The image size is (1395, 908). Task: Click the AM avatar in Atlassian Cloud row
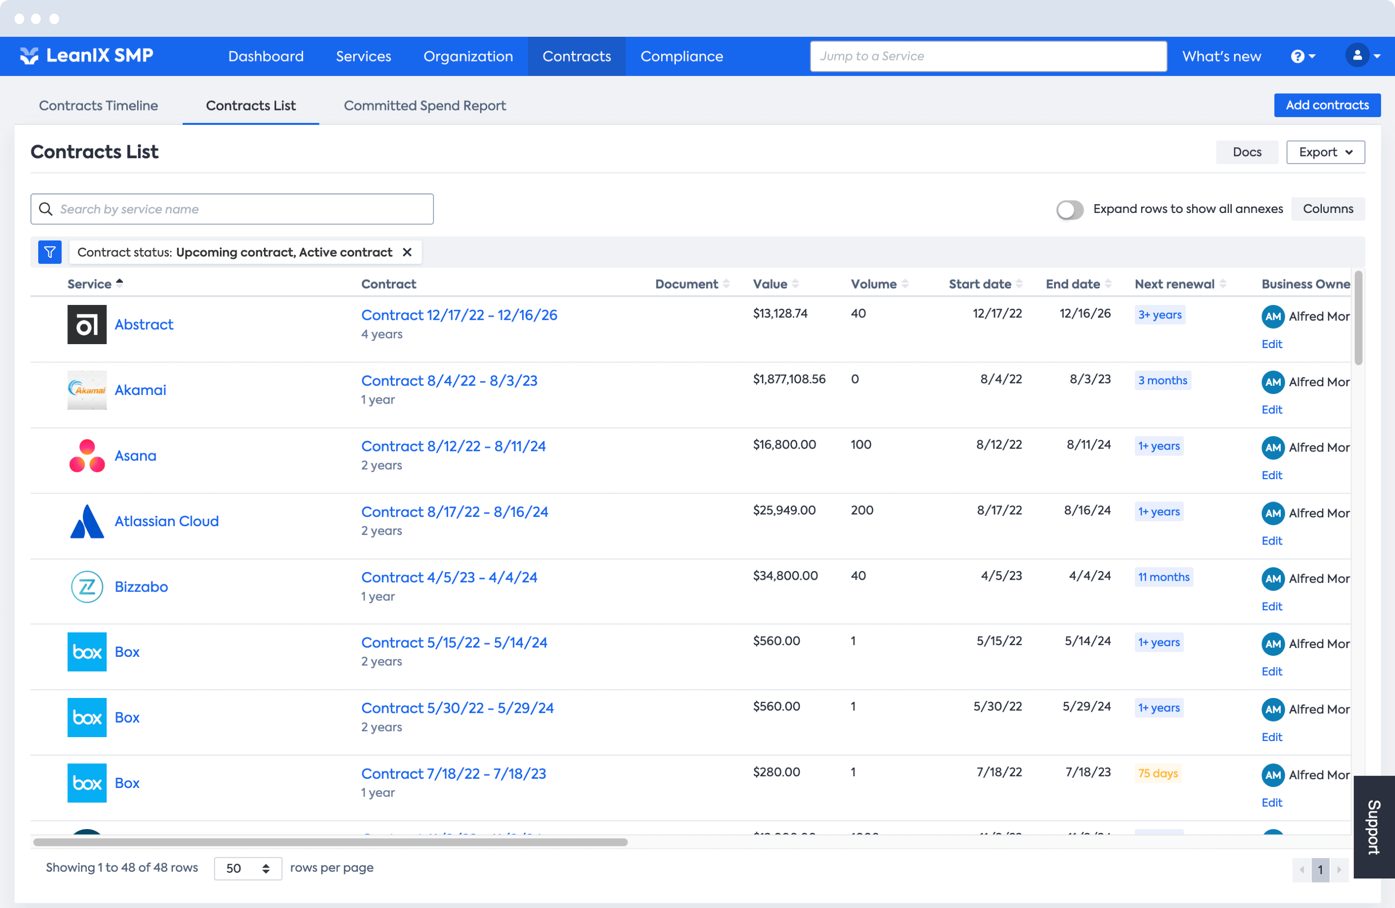tap(1273, 513)
